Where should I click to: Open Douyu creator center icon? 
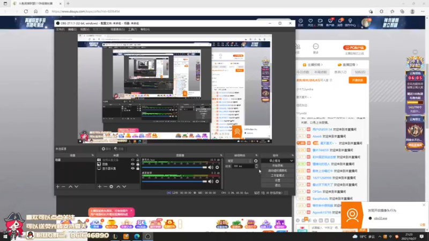click(x=350, y=22)
